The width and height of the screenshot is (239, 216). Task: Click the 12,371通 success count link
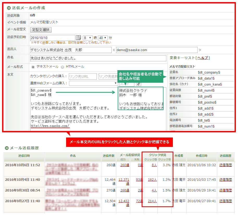pyautogui.click(x=124, y=179)
